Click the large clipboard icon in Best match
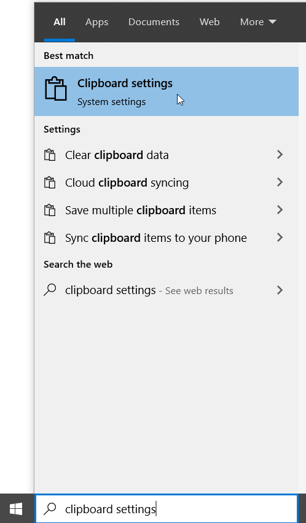The image size is (306, 523). point(56,88)
